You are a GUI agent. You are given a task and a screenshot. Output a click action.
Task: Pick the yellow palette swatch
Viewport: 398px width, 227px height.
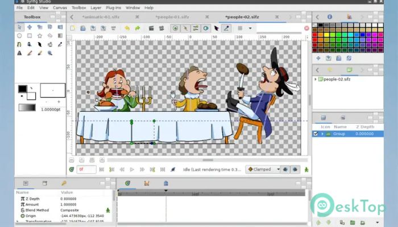327,35
